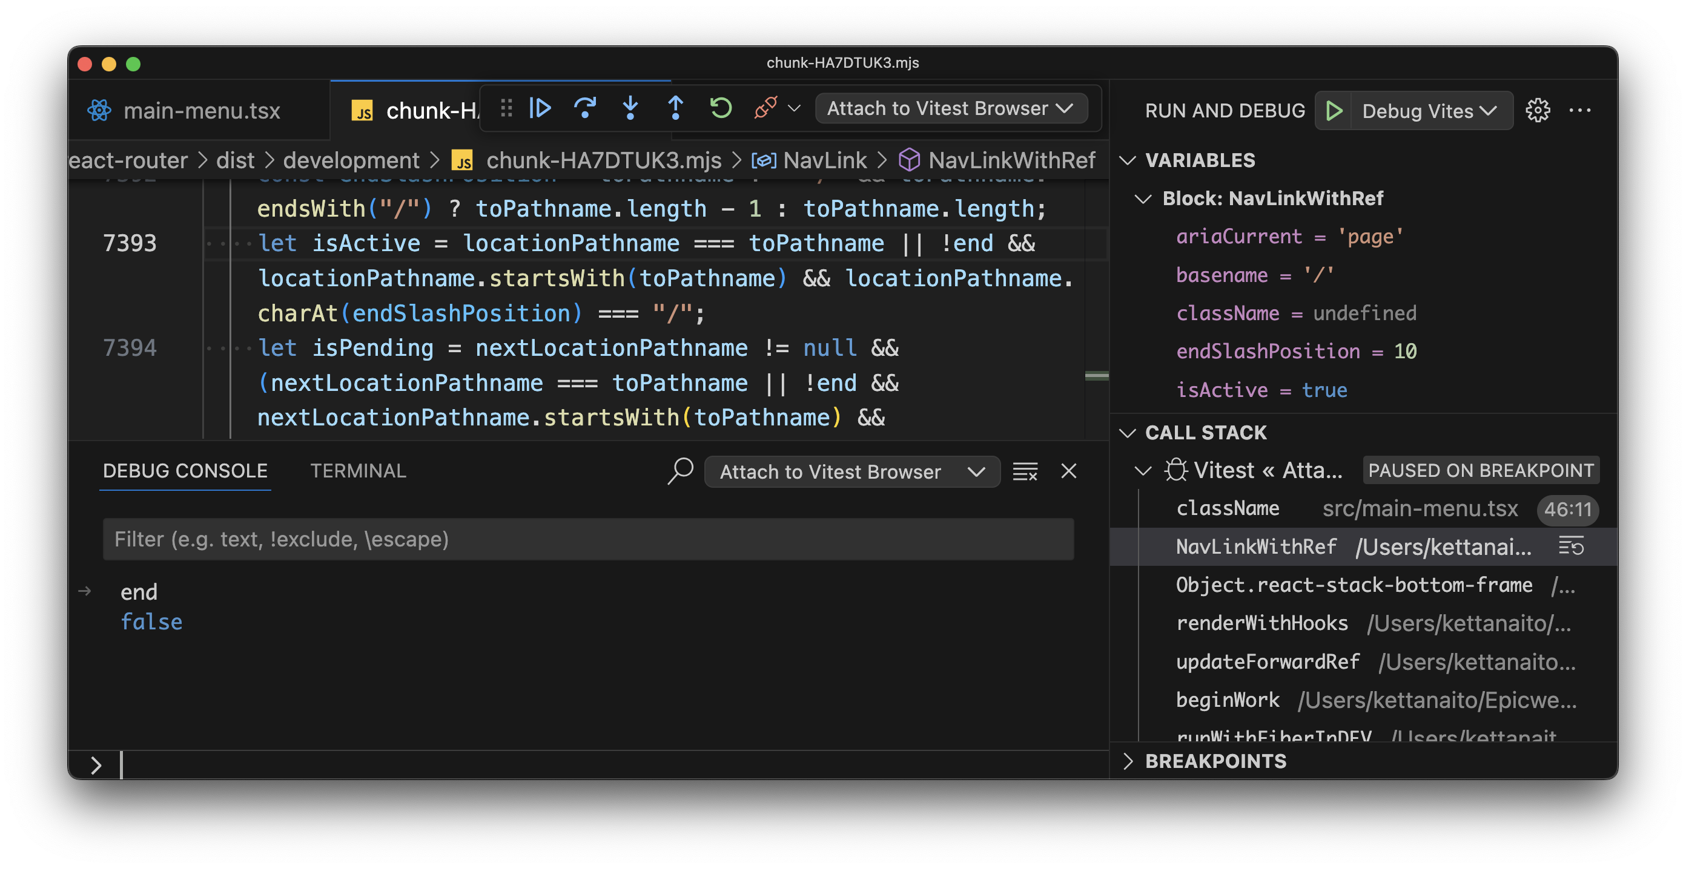1686x869 pixels.
Task: Collapse Block: NavLinkWithRef scope
Action: coord(1143,198)
